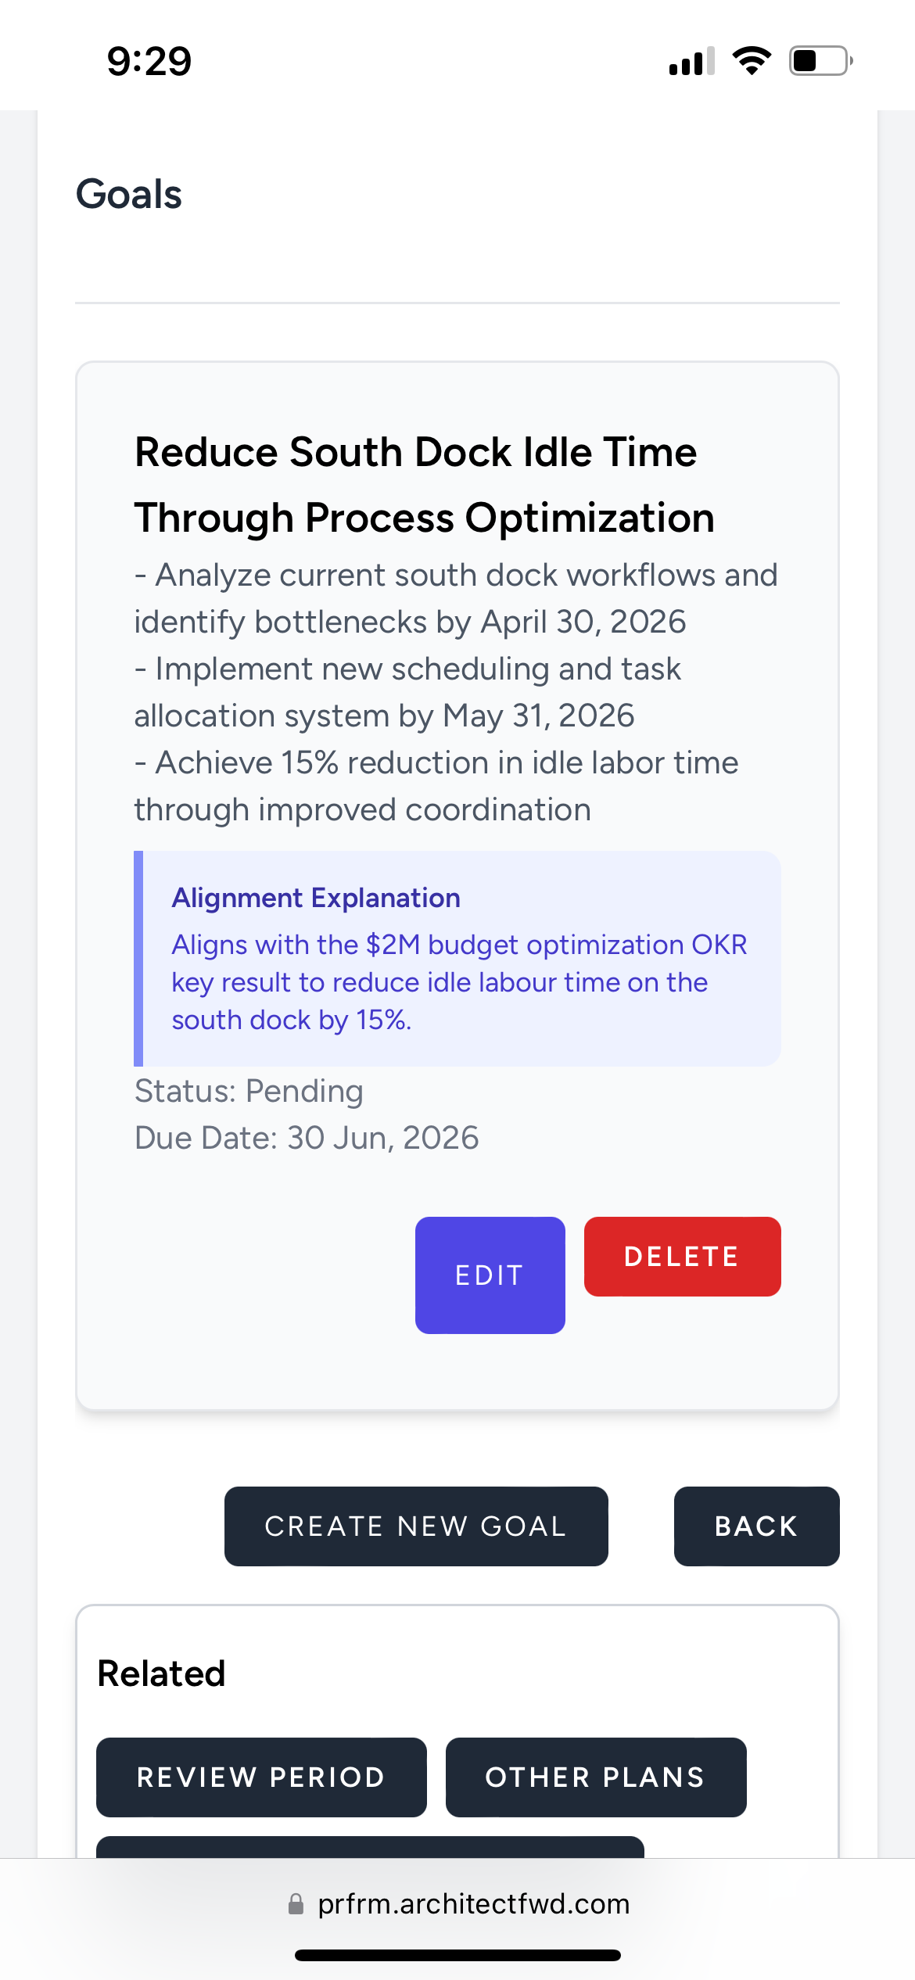Tap the partially hidden button below REVIEW PERIOD

click(x=370, y=1846)
